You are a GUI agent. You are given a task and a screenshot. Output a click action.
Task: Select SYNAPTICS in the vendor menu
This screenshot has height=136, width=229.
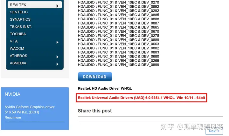tap(20, 19)
